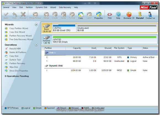Screen dimensions: 160x115
Task: Select the Basic 128.00 GB disk icon
Action: point(47,28)
